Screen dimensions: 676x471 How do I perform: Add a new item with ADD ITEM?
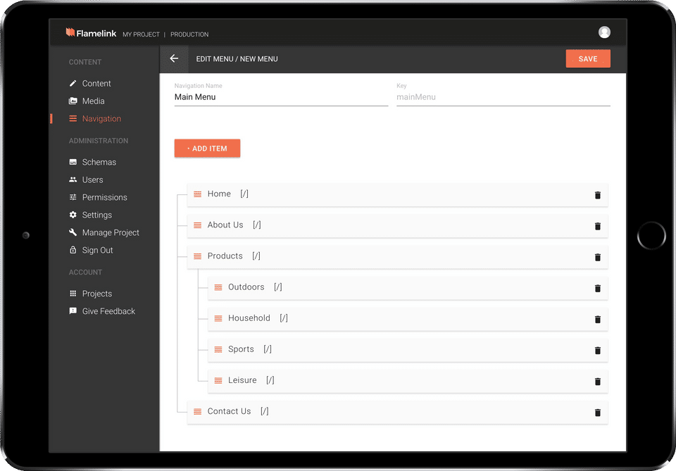207,149
